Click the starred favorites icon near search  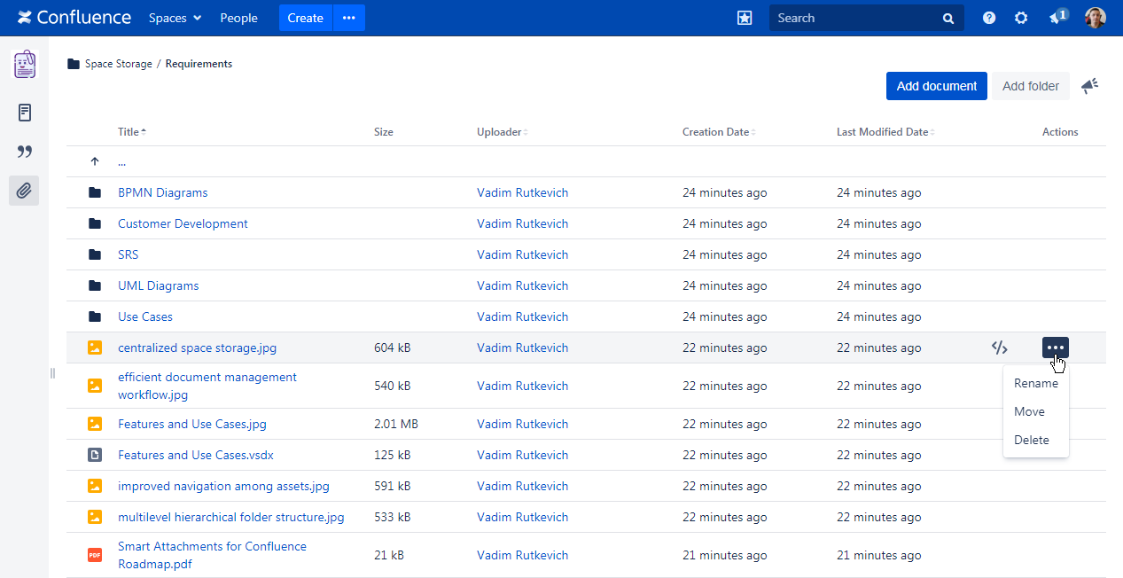pyautogui.click(x=745, y=18)
